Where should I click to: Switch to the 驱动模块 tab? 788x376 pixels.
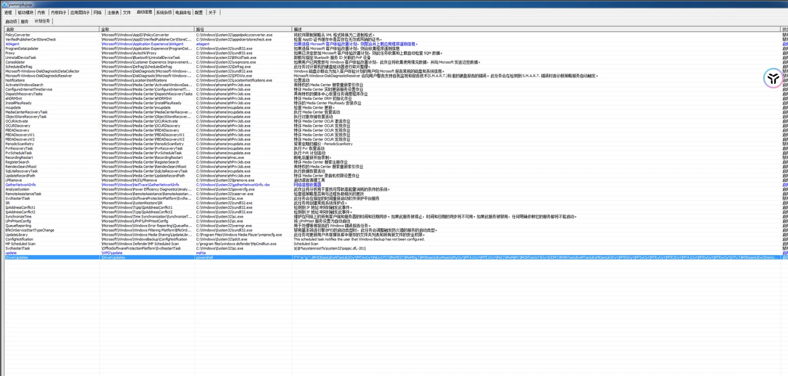25,12
